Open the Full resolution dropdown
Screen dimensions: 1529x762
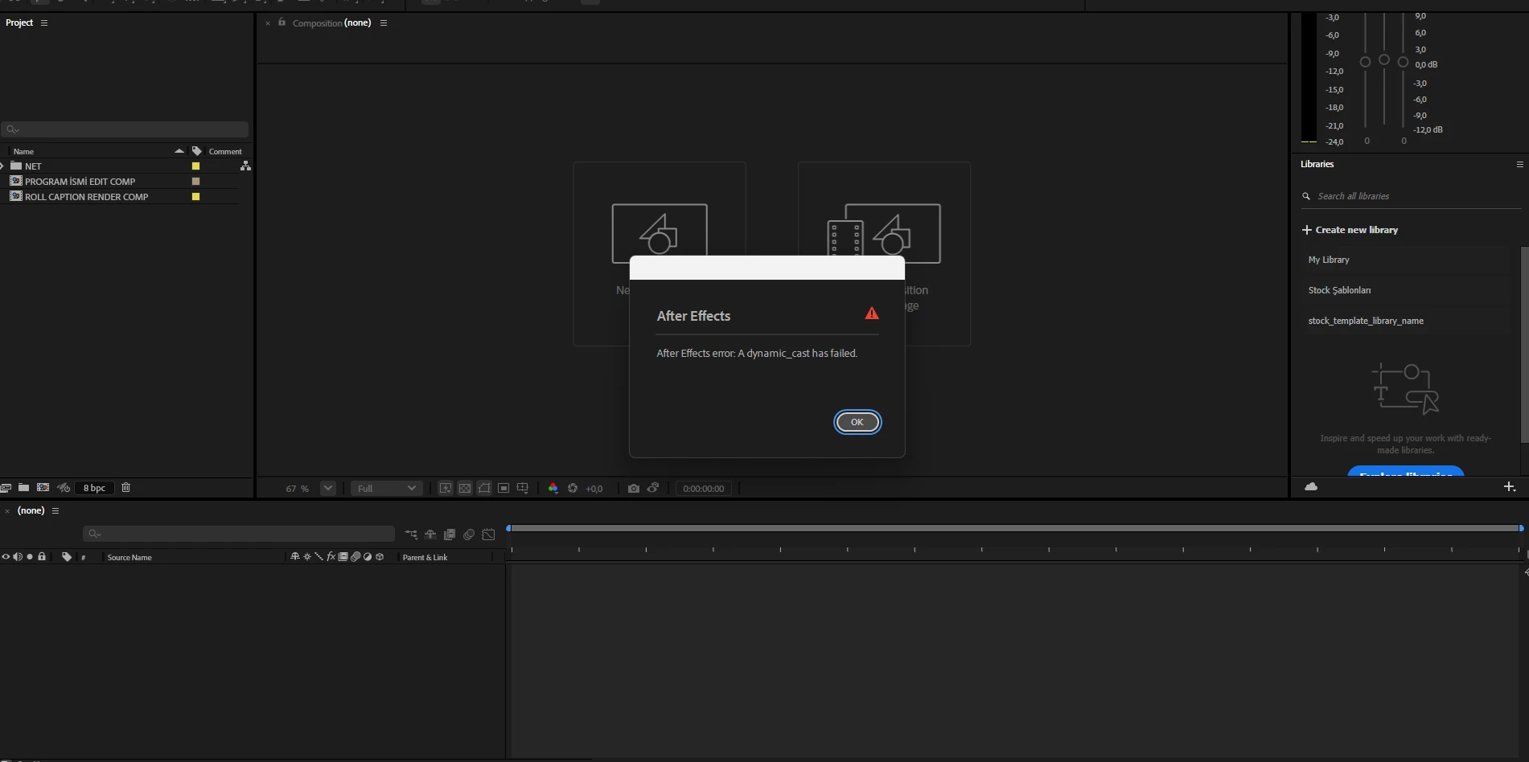[387, 488]
